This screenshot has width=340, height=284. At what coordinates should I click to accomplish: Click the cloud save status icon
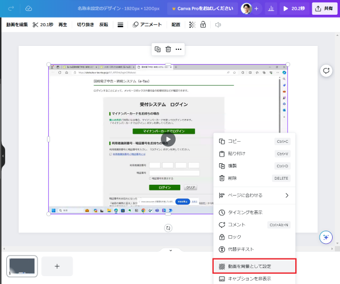(x=29, y=9)
